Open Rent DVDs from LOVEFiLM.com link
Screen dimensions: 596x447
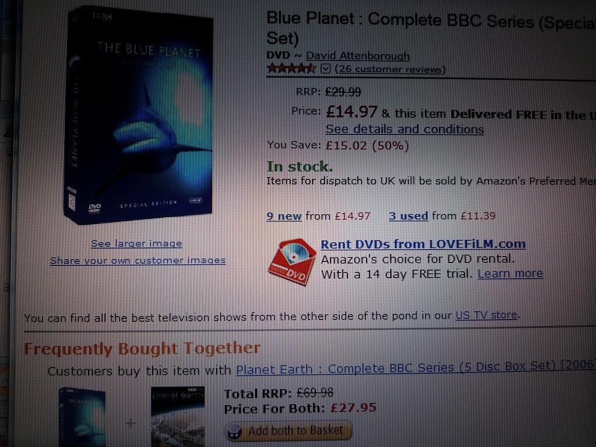point(423,244)
